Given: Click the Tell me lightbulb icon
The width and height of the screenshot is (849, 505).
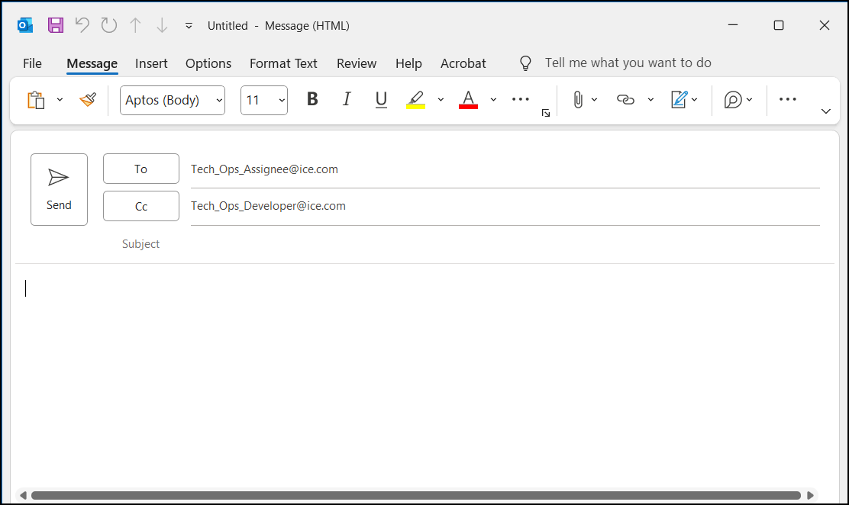Looking at the screenshot, I should point(525,63).
